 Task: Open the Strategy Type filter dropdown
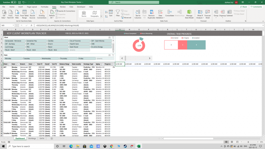94,65
